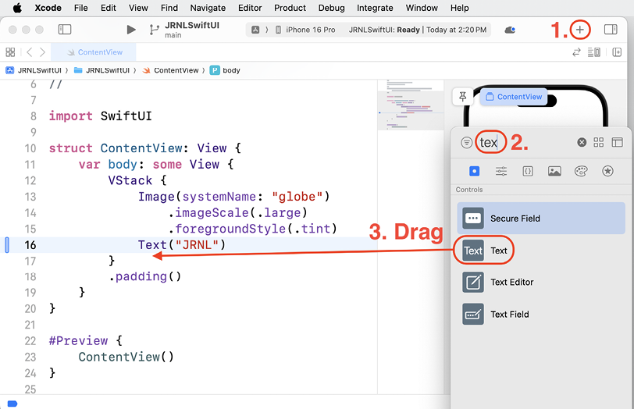Image resolution: width=634 pixels, height=409 pixels.
Task: Click the Ready status in activity bar
Action: [408, 30]
